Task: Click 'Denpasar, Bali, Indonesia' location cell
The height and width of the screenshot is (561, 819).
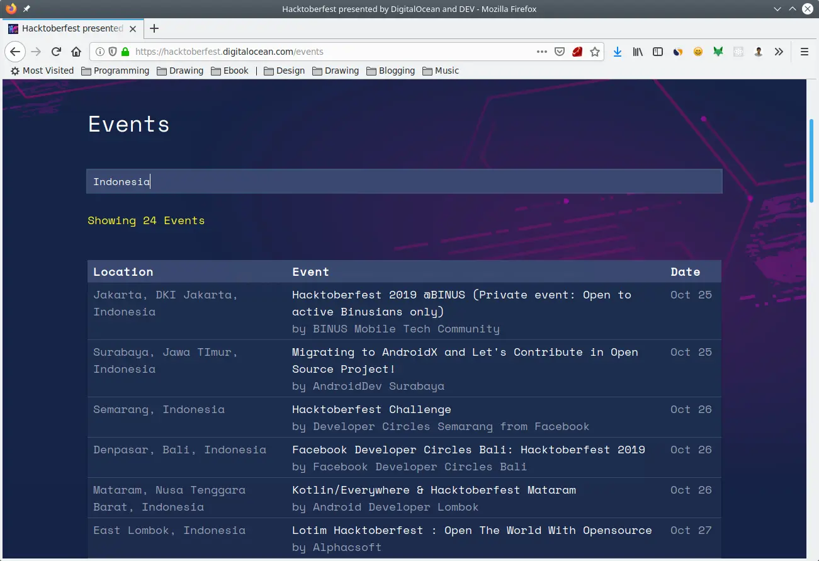Action: [x=179, y=450]
